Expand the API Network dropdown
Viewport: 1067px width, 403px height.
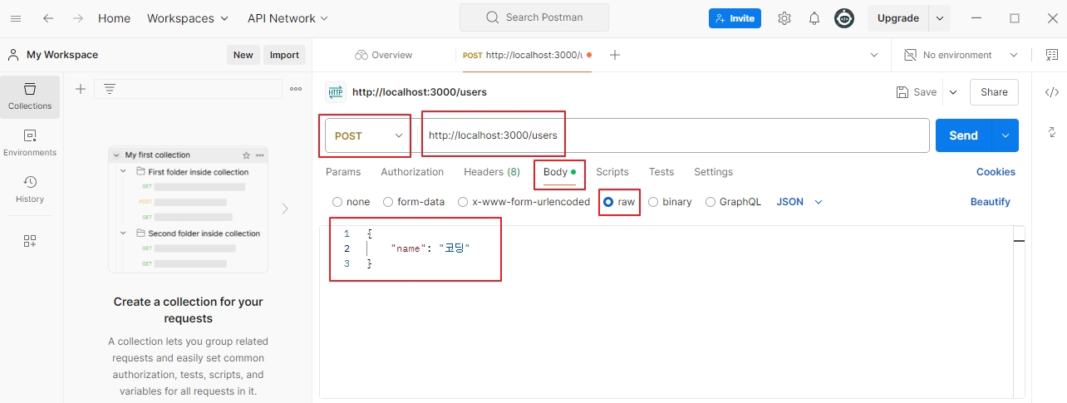click(x=288, y=18)
